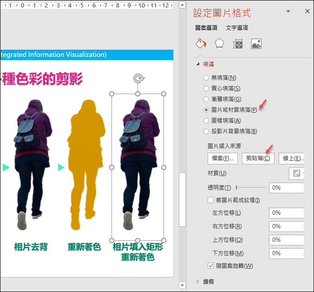Open the Fill & Line paint bucket tab
Screen dimensions: 314x292
coord(201,44)
